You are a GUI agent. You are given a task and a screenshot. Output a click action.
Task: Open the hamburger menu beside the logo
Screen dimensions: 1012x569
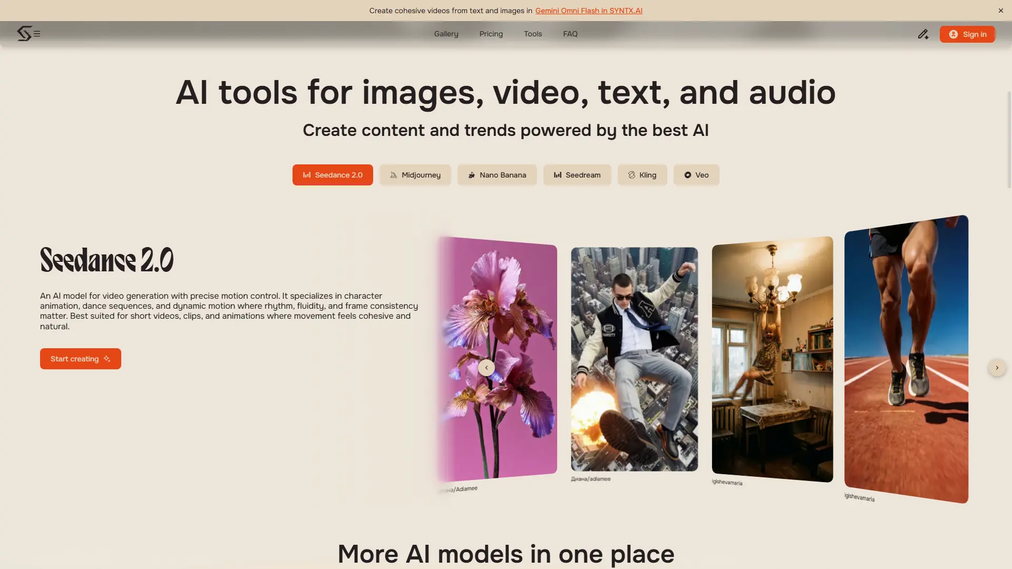(x=37, y=34)
